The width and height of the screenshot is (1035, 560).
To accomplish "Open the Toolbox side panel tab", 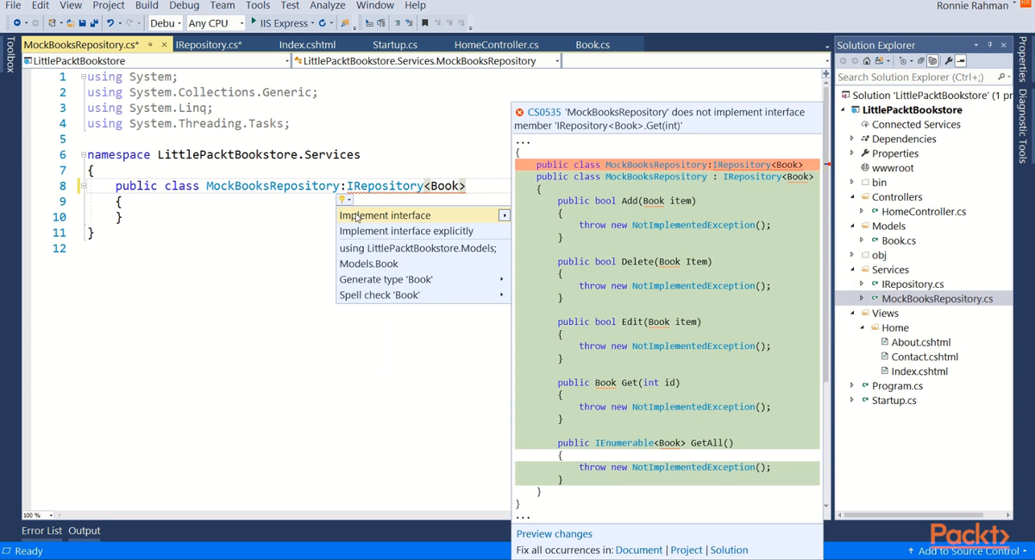I will coord(9,54).
